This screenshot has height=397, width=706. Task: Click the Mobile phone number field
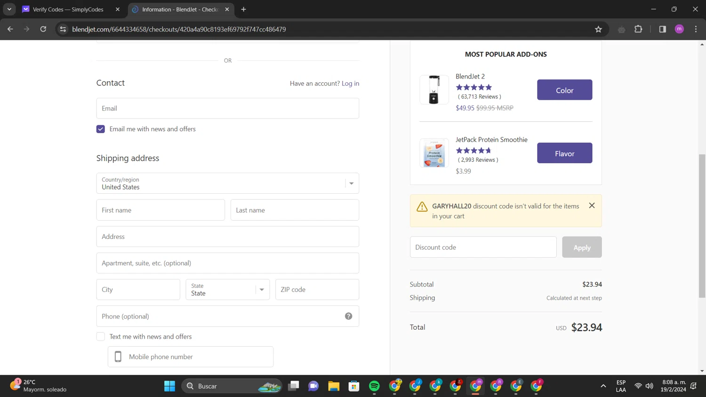click(191, 357)
